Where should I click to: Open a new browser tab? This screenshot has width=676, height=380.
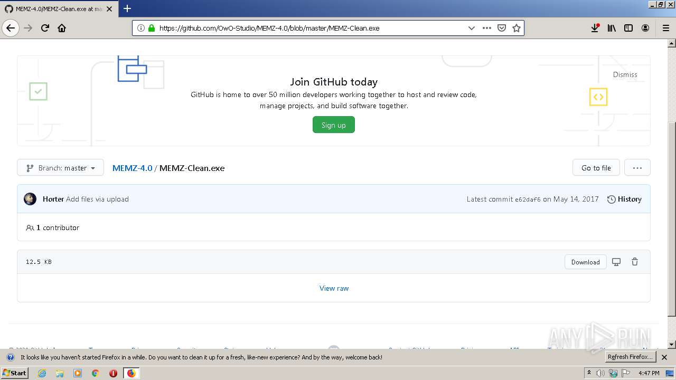[127, 8]
